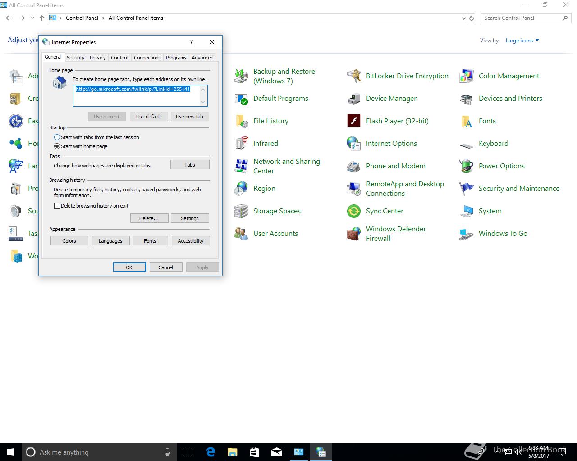Screen dimensions: 577x461
Task: Check Delete browsing history on exit
Action: pos(57,206)
